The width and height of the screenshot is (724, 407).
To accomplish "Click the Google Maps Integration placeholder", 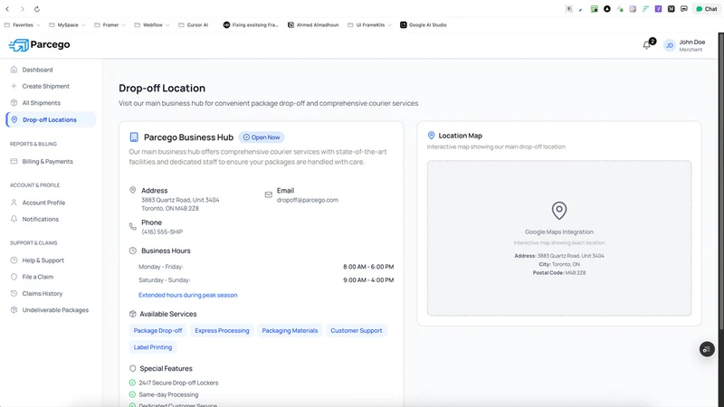I will [x=559, y=238].
